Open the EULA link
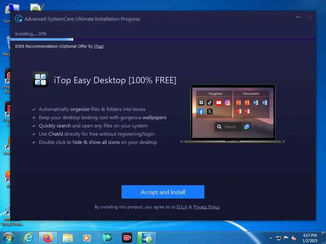This screenshot has height=244, width=326. [182, 207]
